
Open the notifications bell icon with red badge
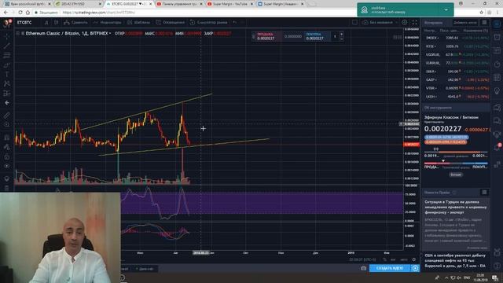coord(497,147)
